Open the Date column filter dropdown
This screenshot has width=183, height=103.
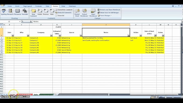click(x=13, y=35)
